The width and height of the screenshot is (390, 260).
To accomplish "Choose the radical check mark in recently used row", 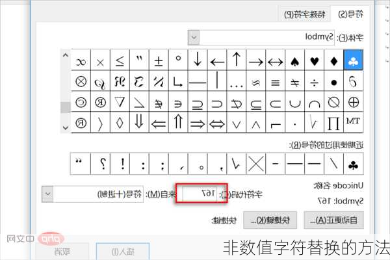I will click(237, 164).
